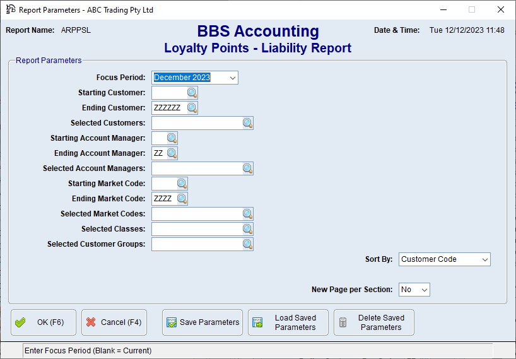Click the report name ARPPSL text
516x359 pixels.
coord(76,30)
